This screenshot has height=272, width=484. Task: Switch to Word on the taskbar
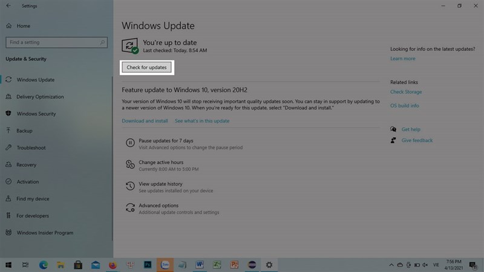click(200, 265)
